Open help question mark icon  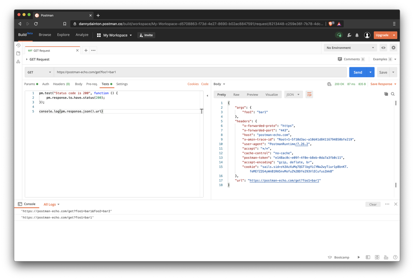pos(395,257)
